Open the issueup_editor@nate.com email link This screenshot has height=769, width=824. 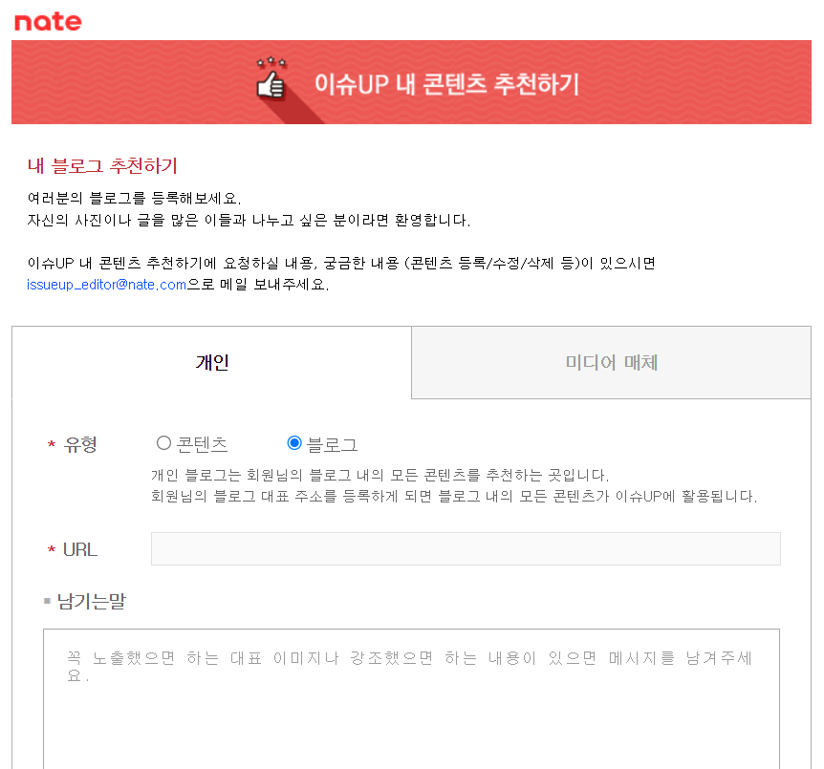(x=107, y=285)
